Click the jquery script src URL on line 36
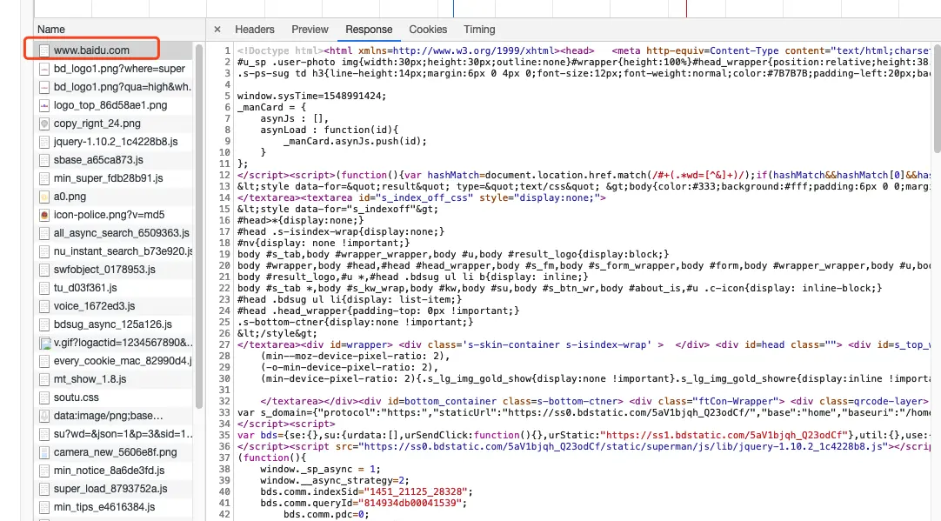This screenshot has height=521, width=941. click(x=624, y=446)
